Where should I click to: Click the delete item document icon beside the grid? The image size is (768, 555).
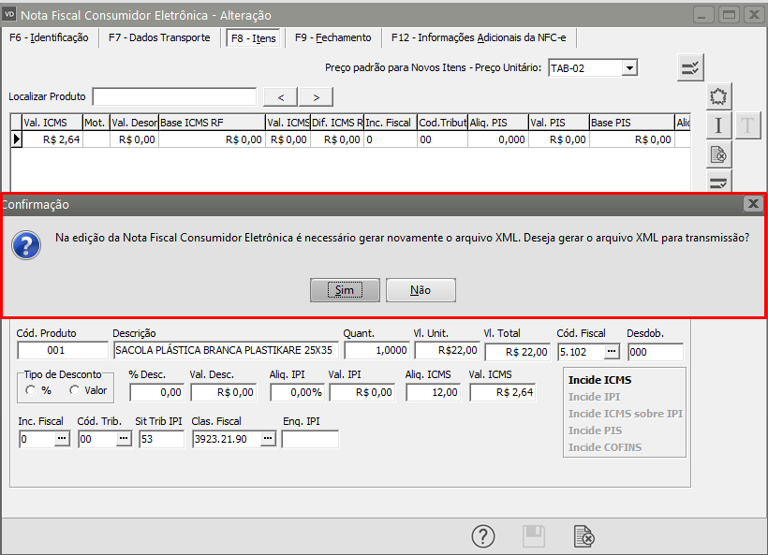pos(718,154)
